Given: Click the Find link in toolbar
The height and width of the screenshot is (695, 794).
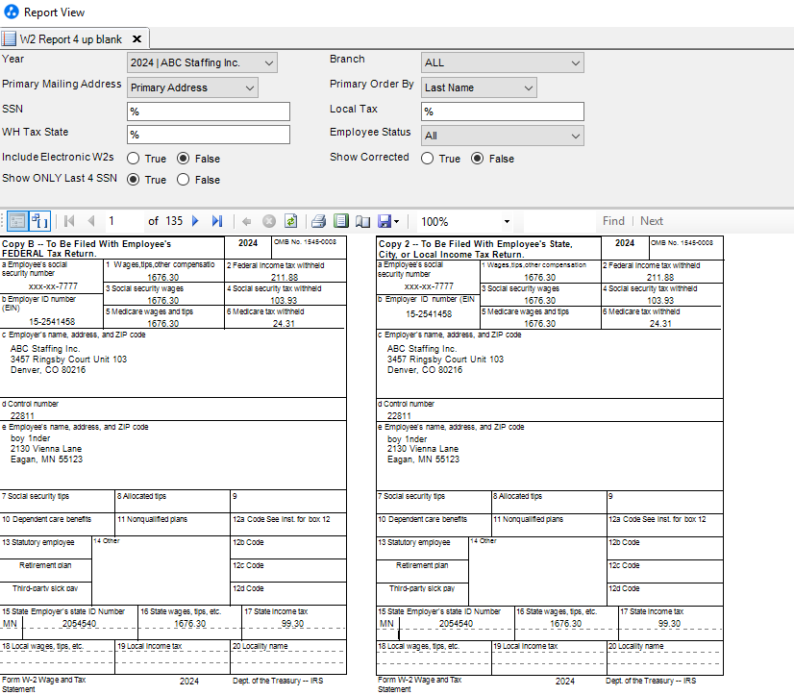Looking at the screenshot, I should pyautogui.click(x=613, y=221).
